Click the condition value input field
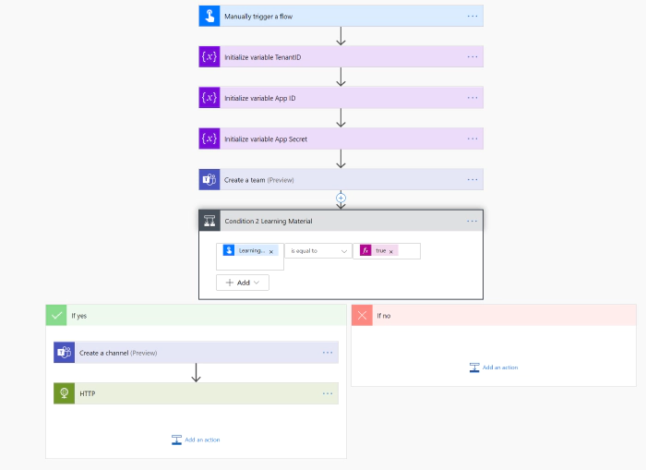The image size is (646, 470). (408, 251)
